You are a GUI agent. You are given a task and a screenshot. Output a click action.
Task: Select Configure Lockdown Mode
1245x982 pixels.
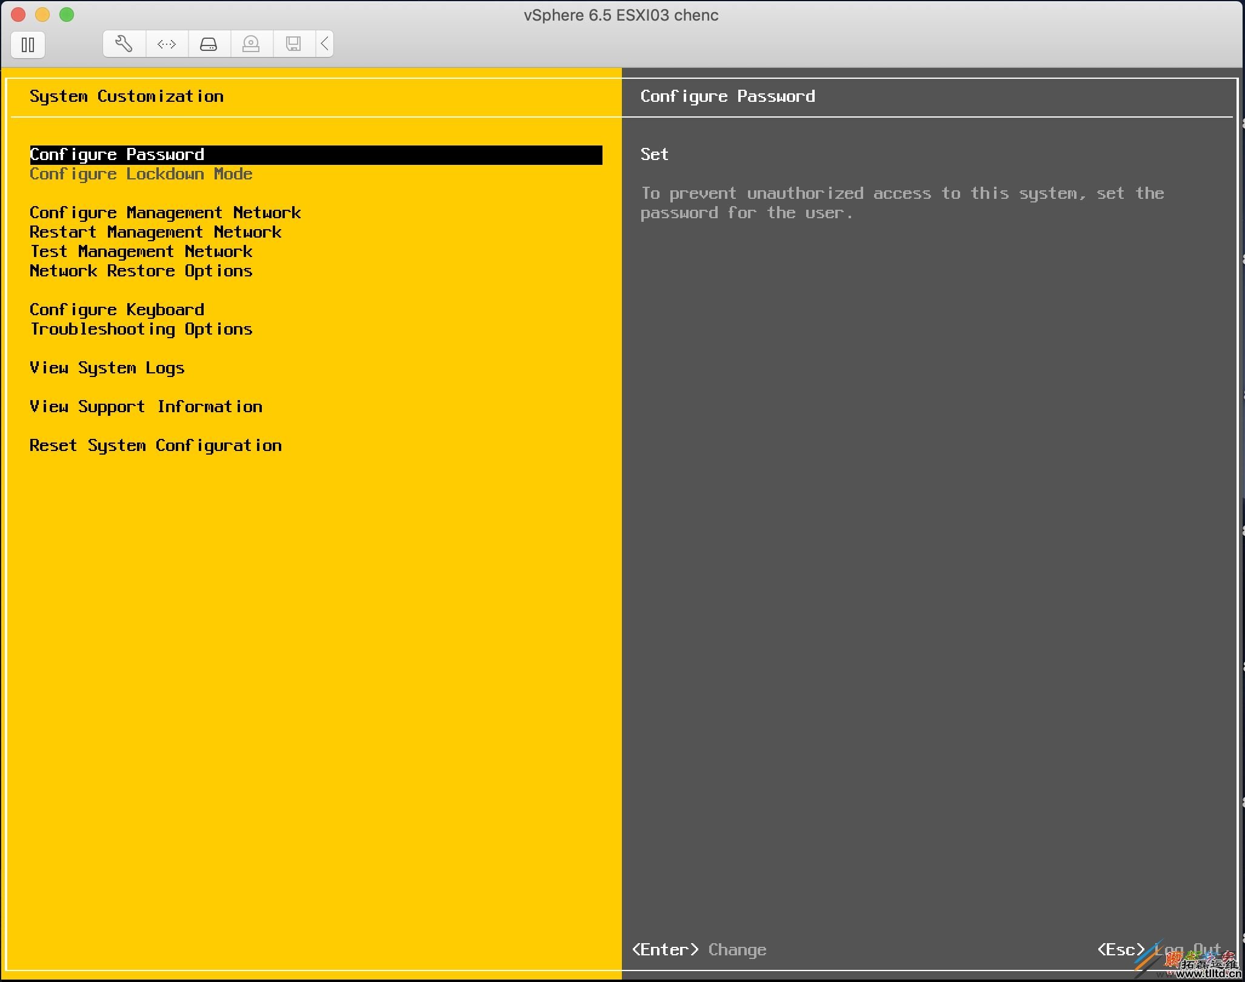[x=141, y=175]
